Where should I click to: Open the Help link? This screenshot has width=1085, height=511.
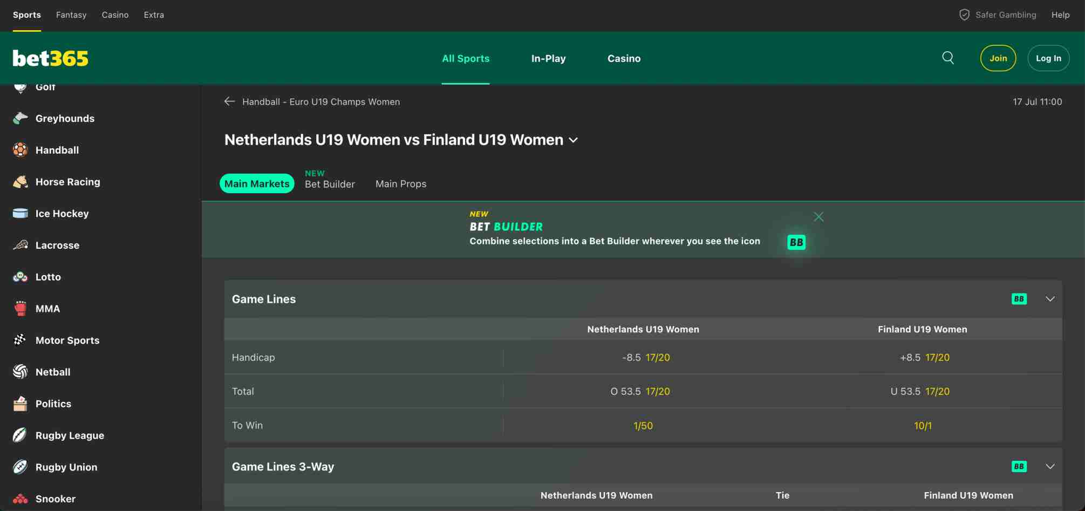coord(1060,15)
